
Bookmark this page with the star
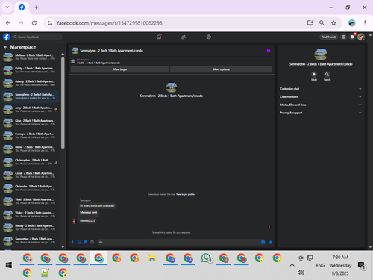click(x=333, y=23)
